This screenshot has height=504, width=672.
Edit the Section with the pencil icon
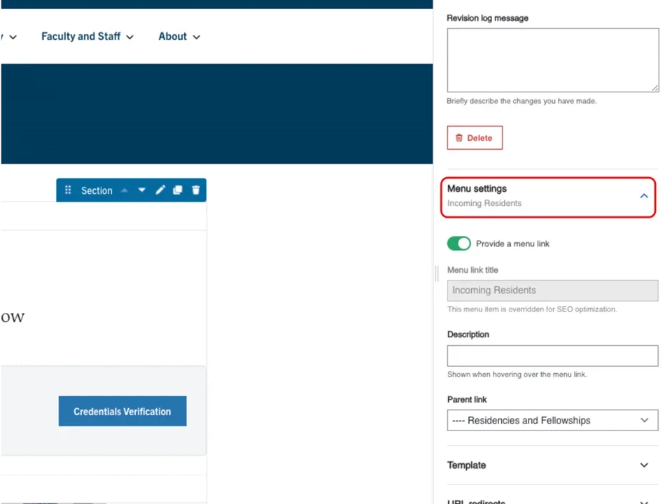coord(160,190)
